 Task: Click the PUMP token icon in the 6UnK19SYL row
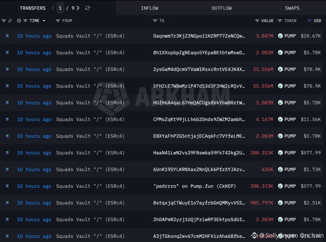click(280, 169)
